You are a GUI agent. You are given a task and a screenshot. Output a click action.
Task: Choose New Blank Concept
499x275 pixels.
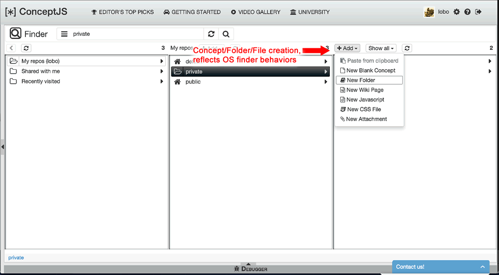click(x=369, y=70)
